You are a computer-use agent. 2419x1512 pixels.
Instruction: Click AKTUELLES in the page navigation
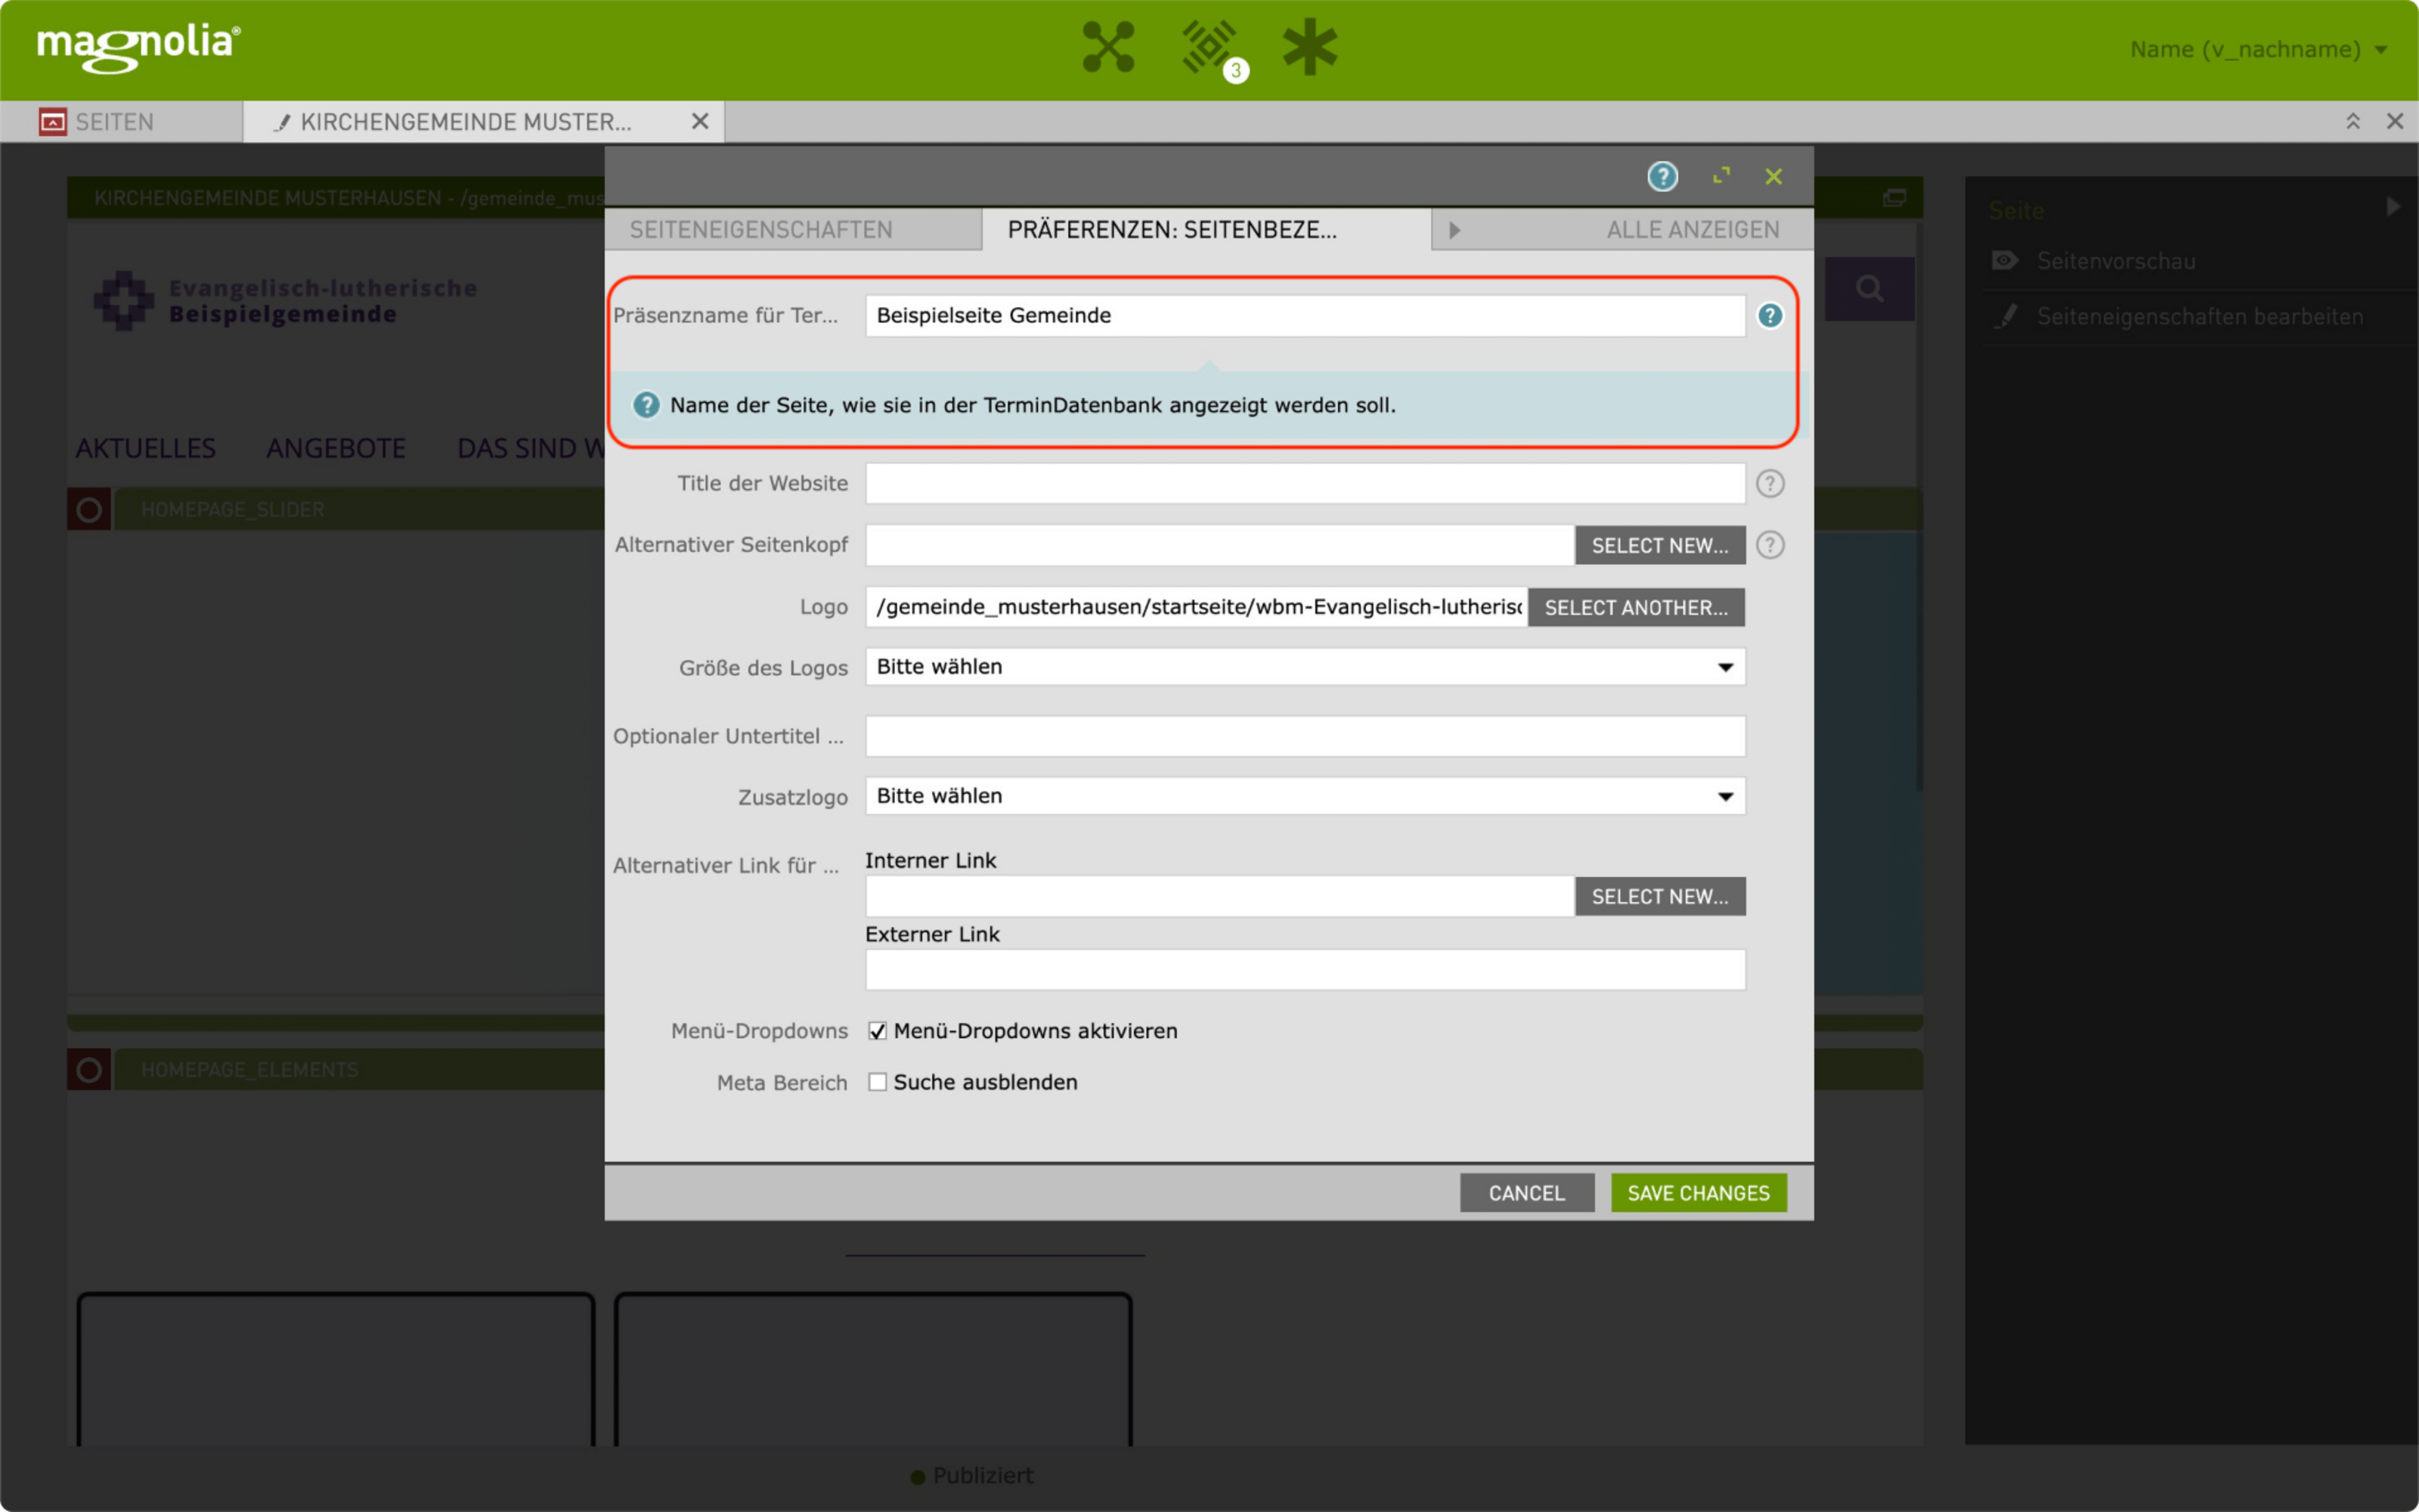click(146, 449)
